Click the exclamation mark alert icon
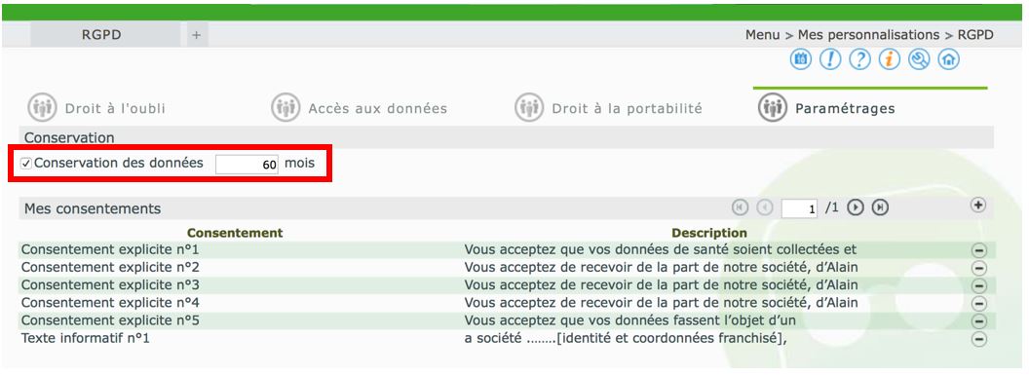 click(x=830, y=59)
